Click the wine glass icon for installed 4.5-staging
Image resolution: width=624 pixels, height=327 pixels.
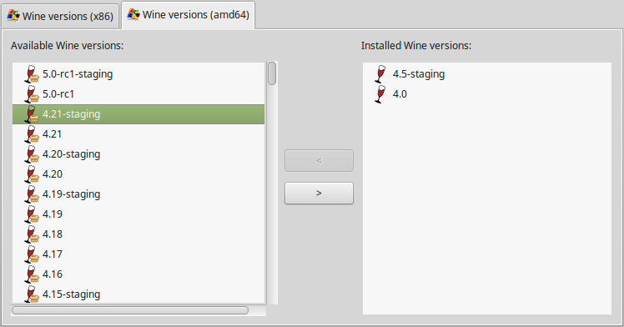tap(380, 74)
